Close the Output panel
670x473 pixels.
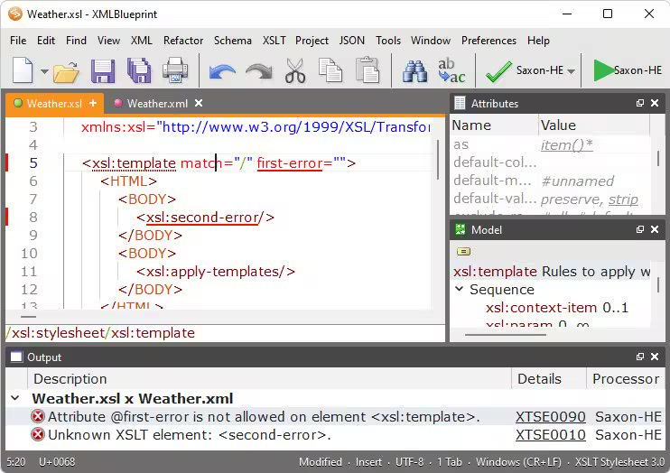coord(655,357)
